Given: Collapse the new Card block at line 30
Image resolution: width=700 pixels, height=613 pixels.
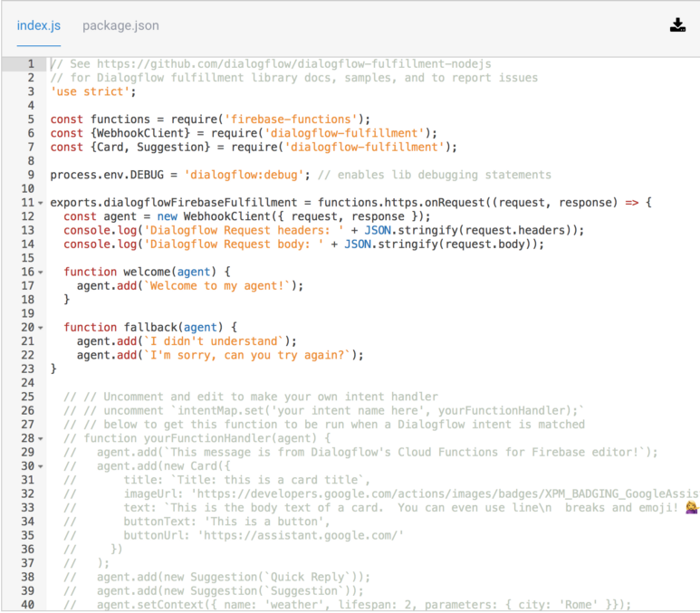Looking at the screenshot, I should (x=40, y=466).
